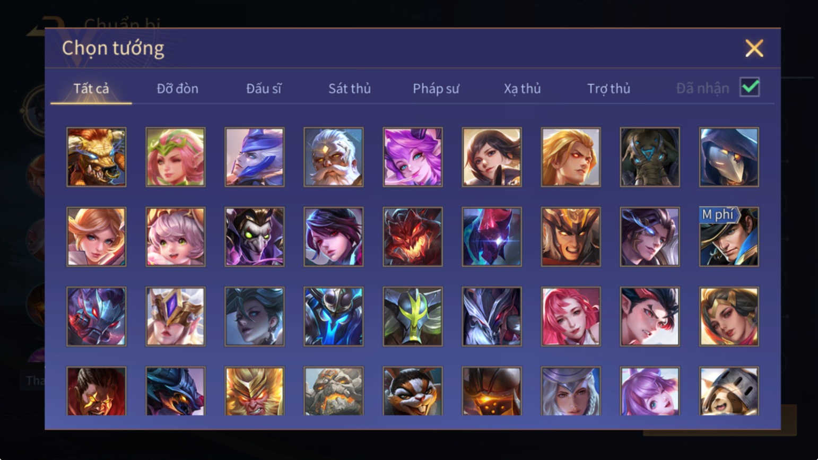Open the Trợ thủ tab
Screen dimensions: 818x460
pyautogui.click(x=608, y=89)
